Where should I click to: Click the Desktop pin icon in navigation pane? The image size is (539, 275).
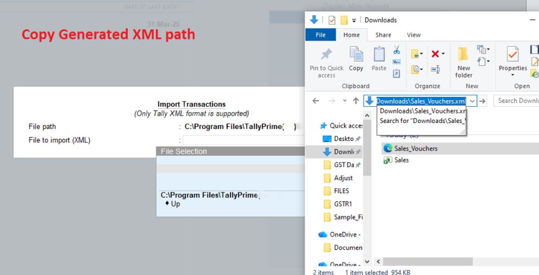point(358,139)
